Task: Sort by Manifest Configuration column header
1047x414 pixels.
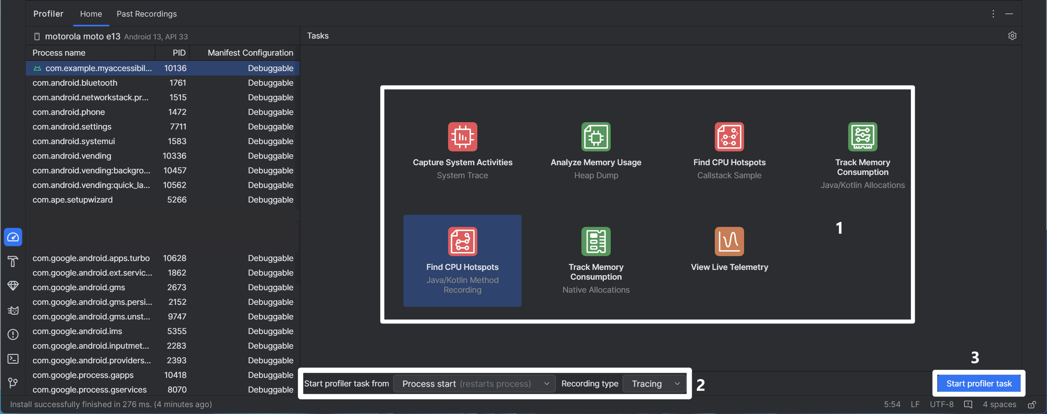Action: (x=245, y=53)
